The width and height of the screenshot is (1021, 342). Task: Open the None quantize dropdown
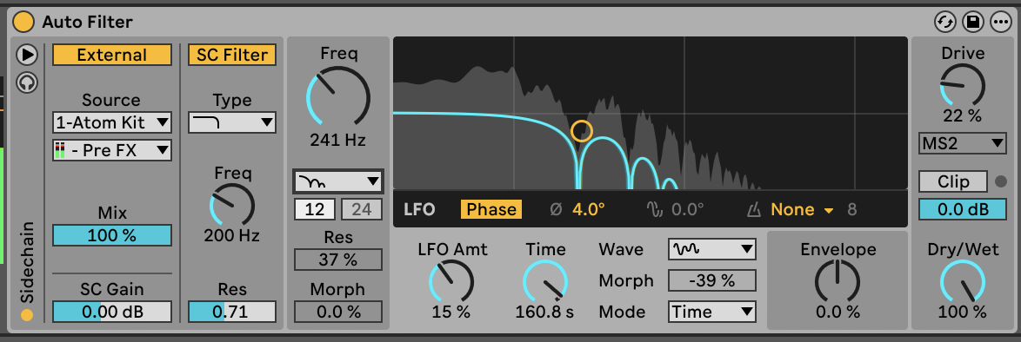802,209
